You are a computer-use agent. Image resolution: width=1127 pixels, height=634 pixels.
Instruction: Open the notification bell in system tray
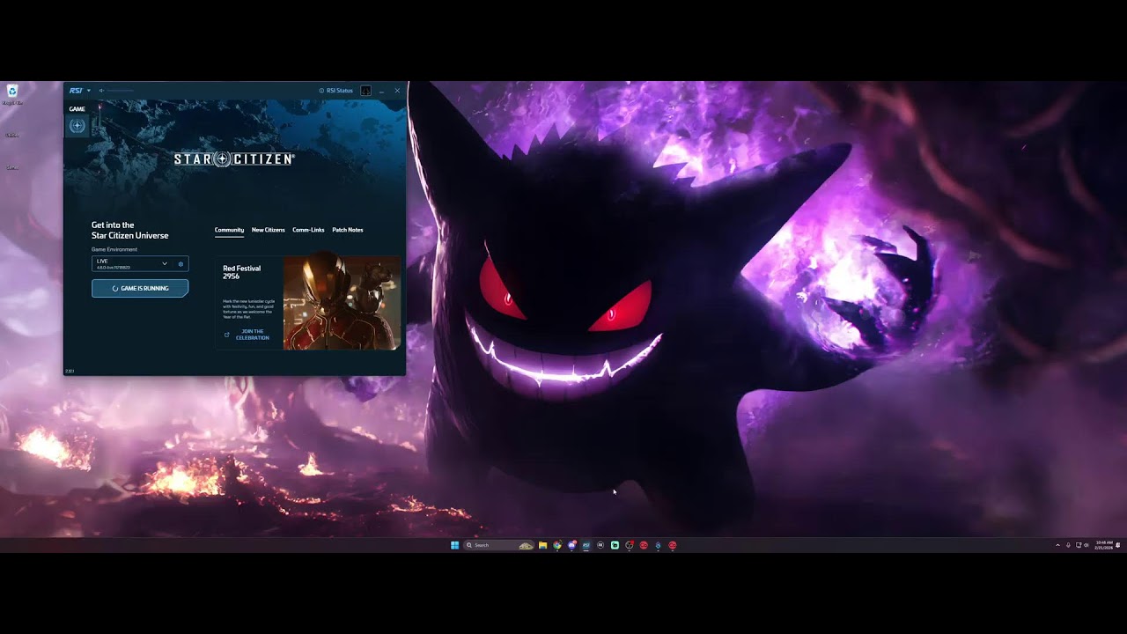click(1118, 545)
